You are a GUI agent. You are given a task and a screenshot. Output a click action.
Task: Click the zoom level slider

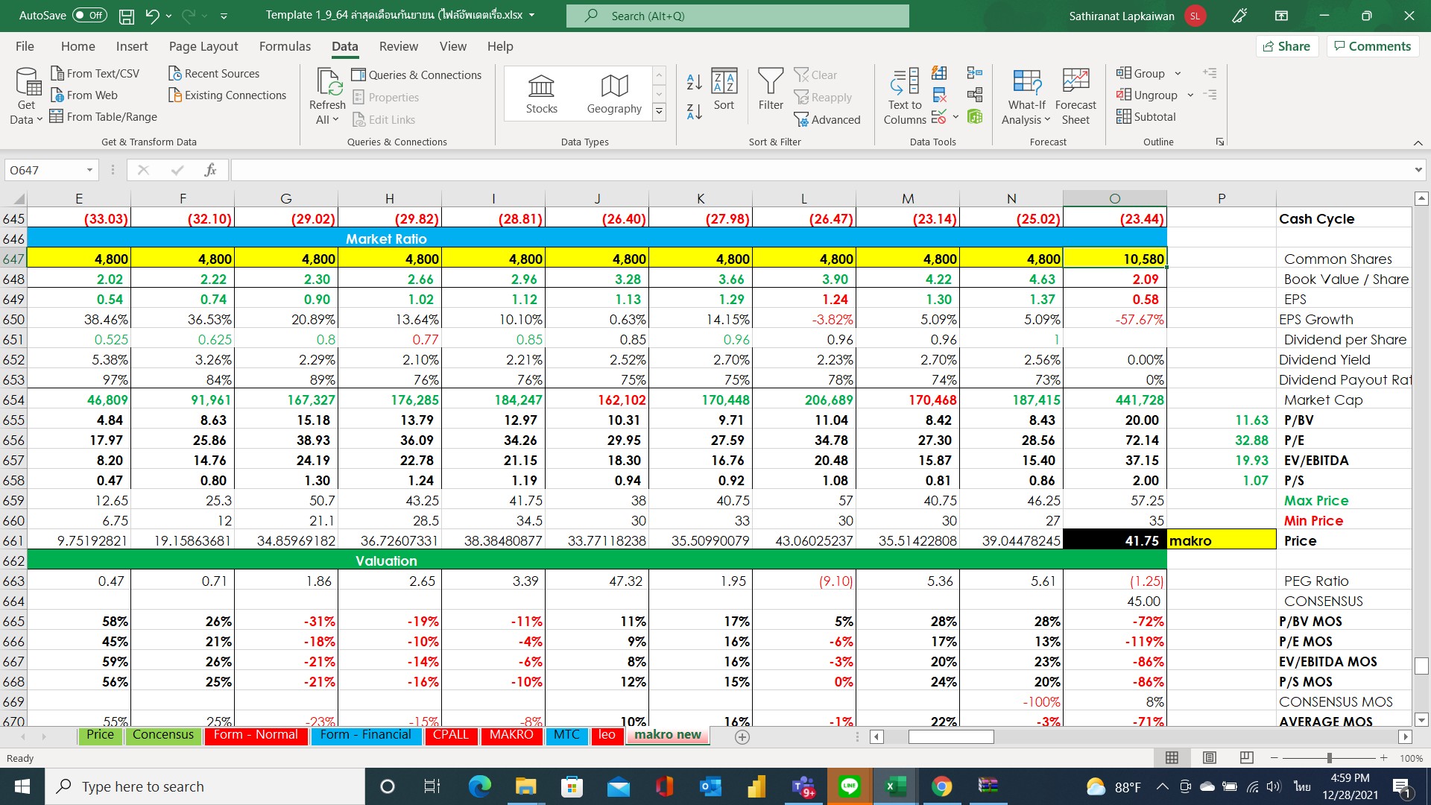click(x=1329, y=758)
